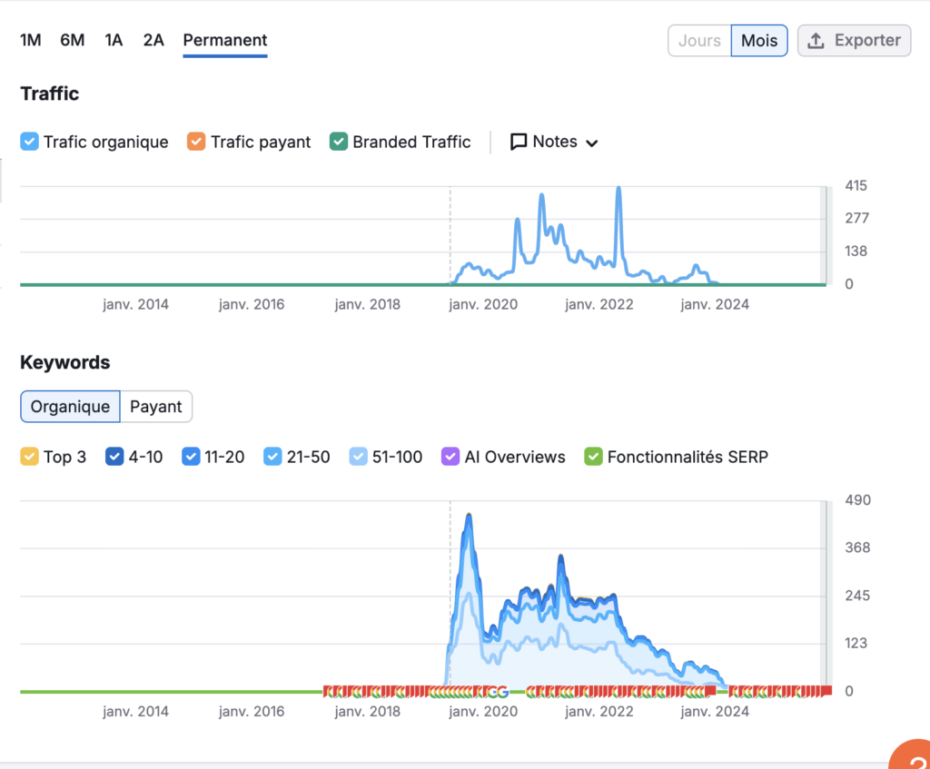The image size is (930, 769).
Task: Switch keywords view to Payant
Action: click(x=155, y=406)
